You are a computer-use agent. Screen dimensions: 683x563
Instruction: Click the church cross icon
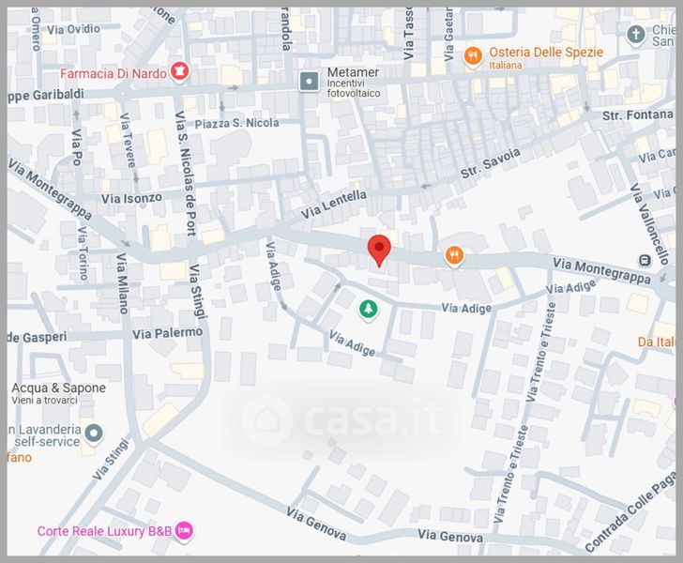[x=635, y=35]
